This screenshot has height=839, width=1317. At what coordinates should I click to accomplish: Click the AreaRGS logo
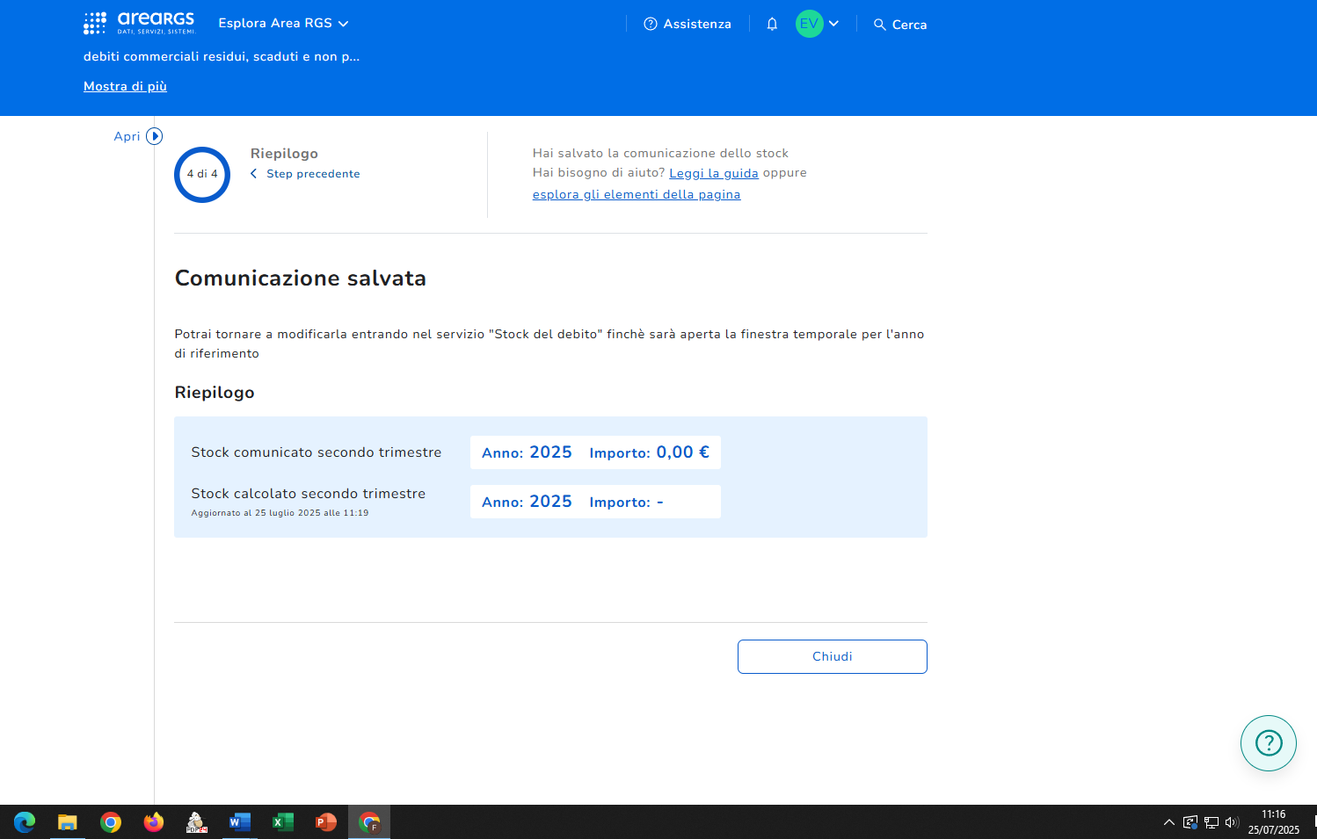139,23
